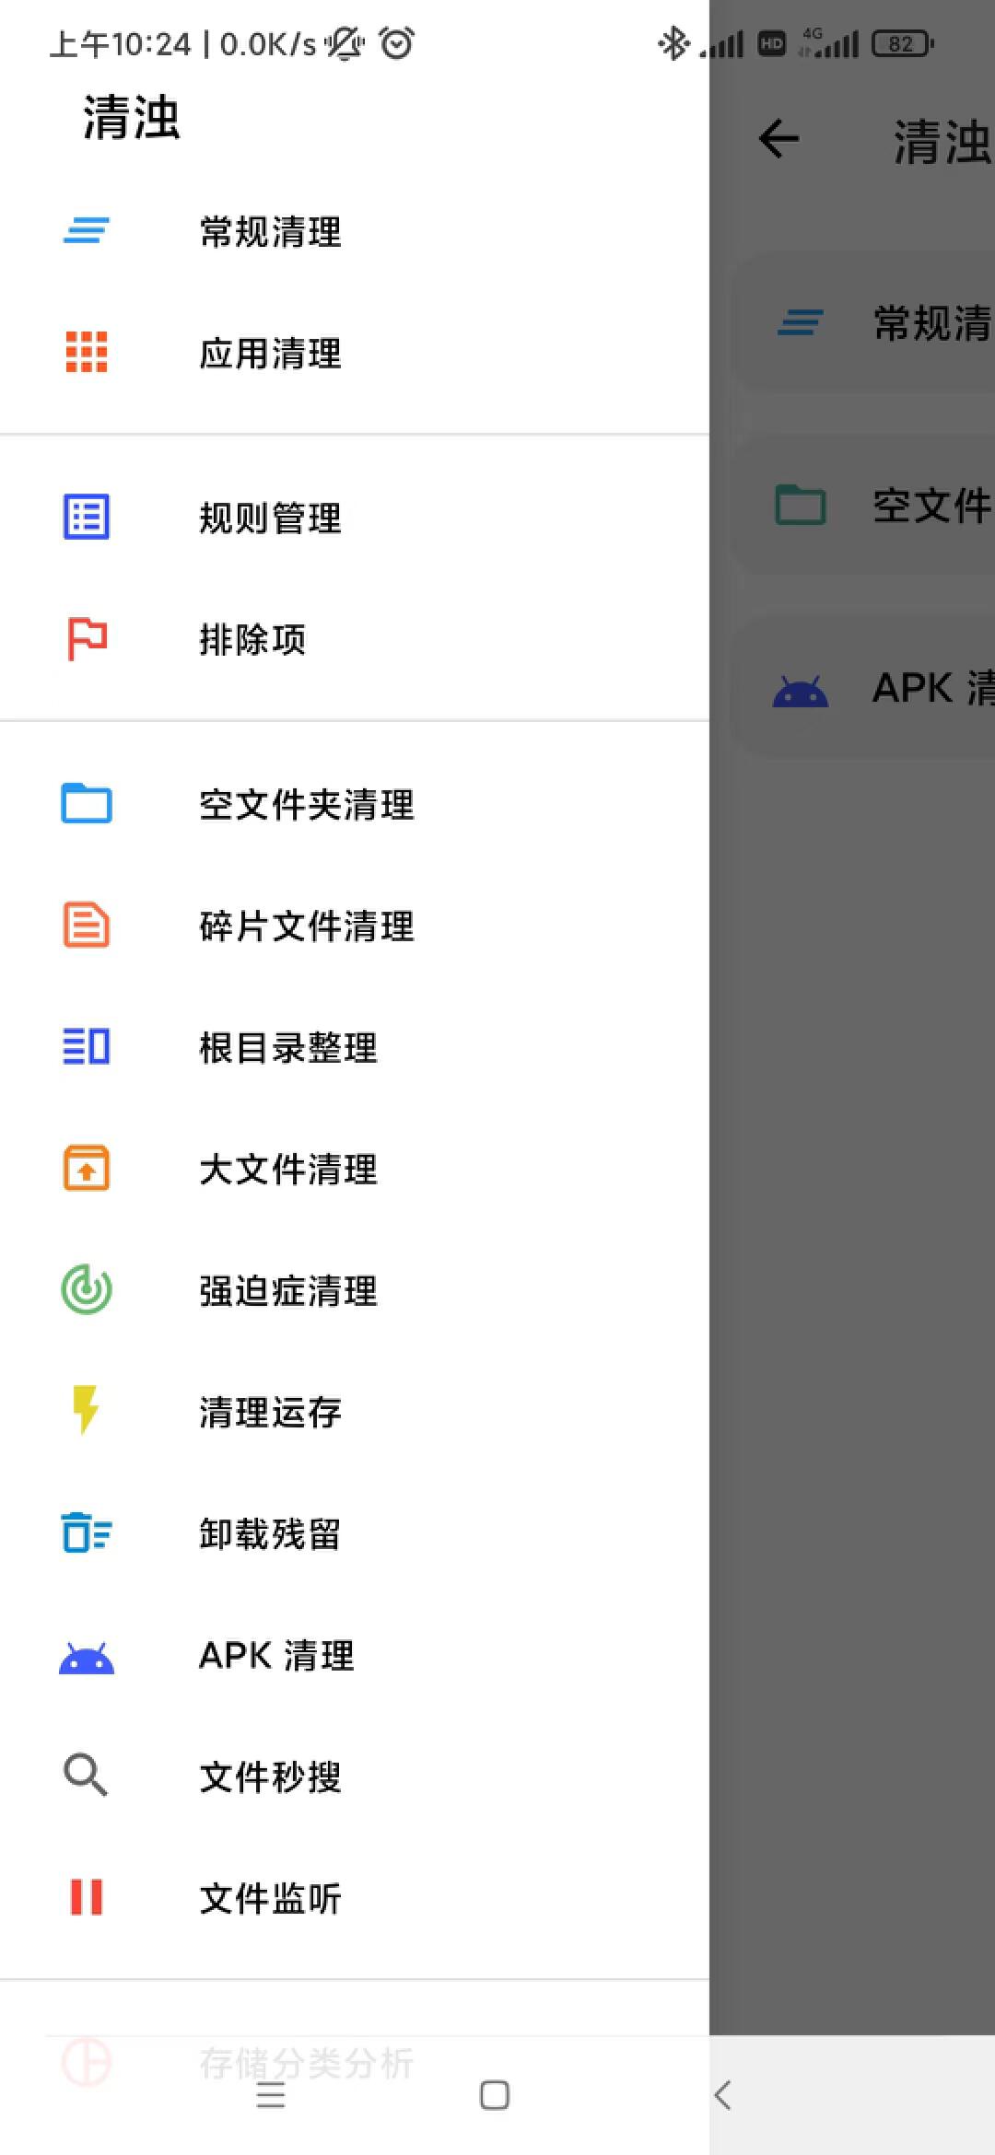
Task: Tap the 卸载残留 trash list icon
Action: (x=87, y=1532)
